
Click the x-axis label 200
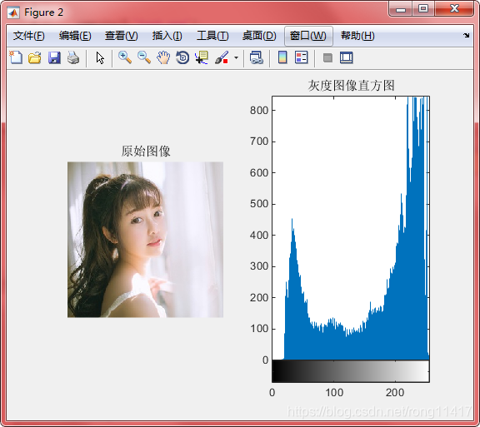395,392
